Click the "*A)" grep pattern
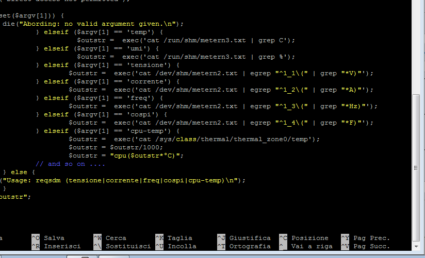 [x=351, y=90]
